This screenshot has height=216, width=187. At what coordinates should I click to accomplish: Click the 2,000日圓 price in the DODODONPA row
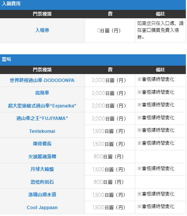[109, 80]
